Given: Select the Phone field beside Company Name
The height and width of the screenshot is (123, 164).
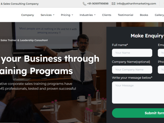Looking at the screenshot, I should point(161,70).
